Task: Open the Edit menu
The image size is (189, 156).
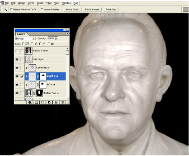Action: [x=13, y=3]
